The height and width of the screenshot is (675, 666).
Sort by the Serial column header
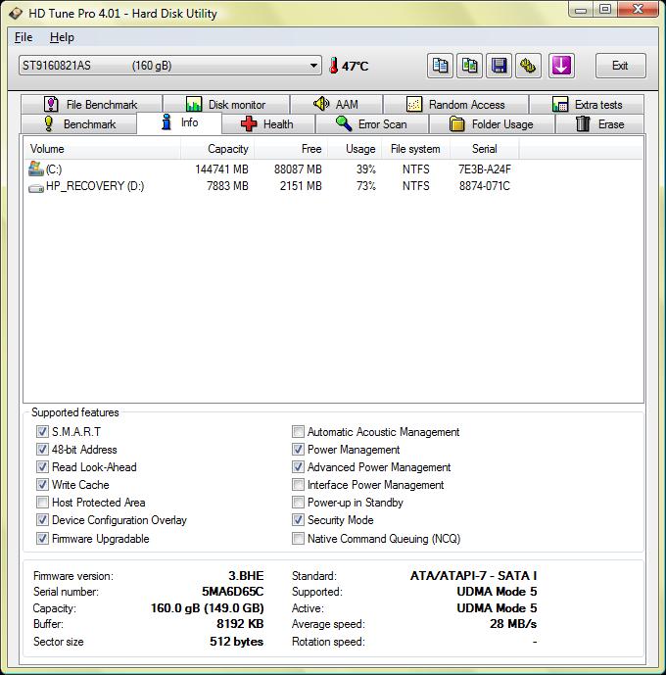[x=485, y=149]
